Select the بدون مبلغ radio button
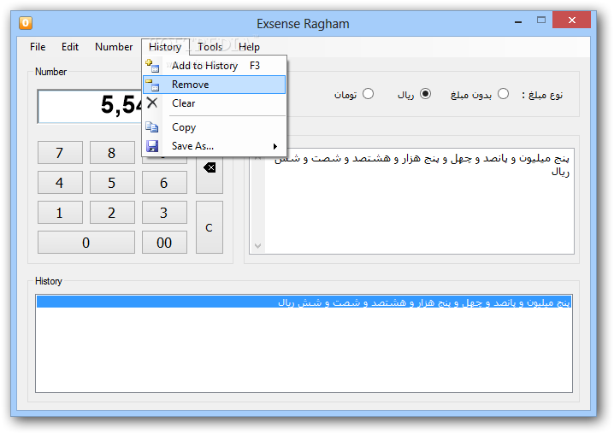This screenshot has width=614, height=434. coord(503,94)
